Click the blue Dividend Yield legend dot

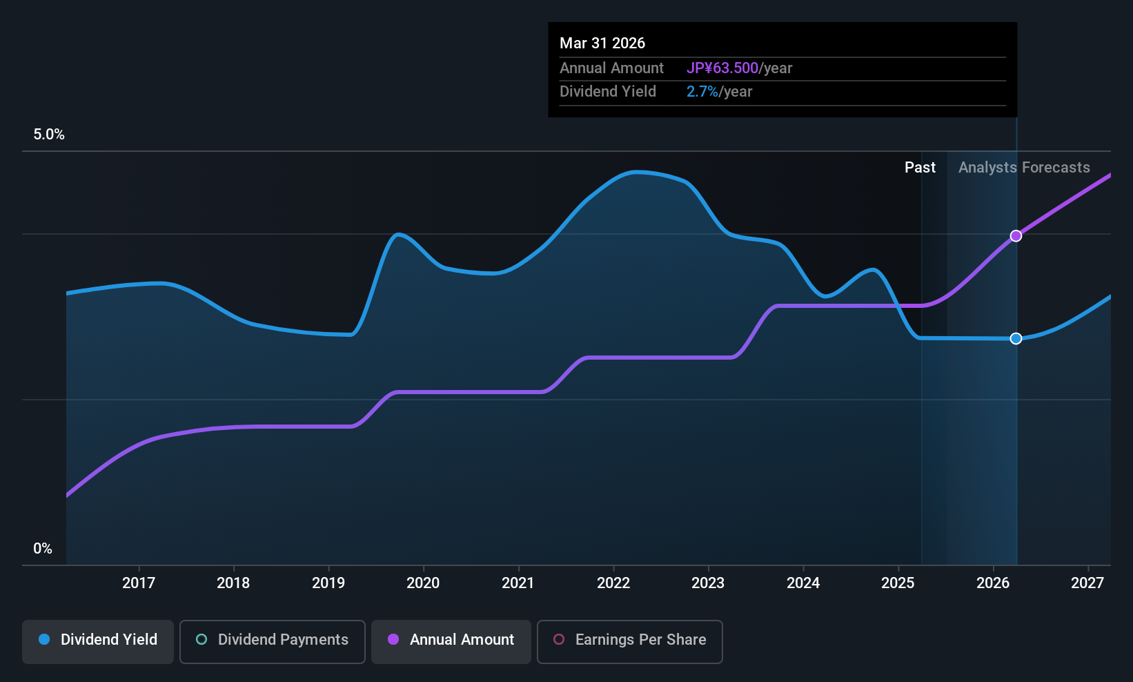coord(44,639)
